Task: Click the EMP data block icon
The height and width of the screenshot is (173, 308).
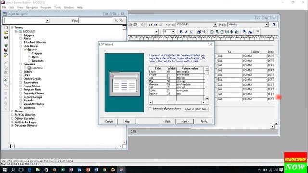Action: point(29,50)
